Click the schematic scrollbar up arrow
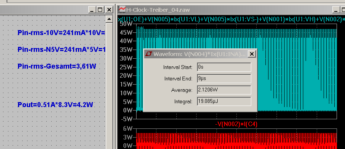The image size is (345, 149). click(x=109, y=19)
